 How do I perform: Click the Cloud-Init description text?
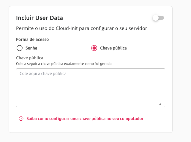pos(81,28)
